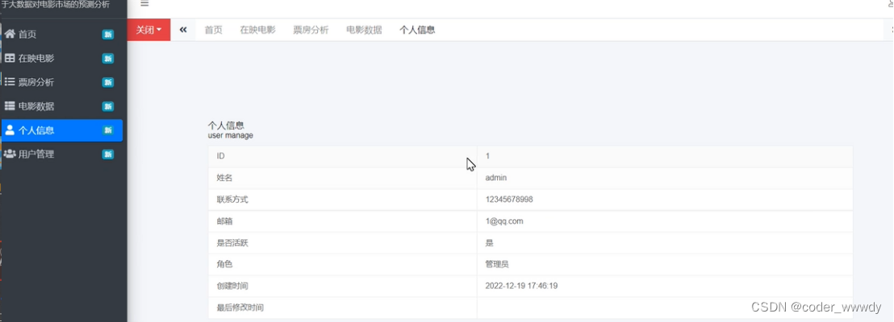Screen dimensions: 894x322
Task: Click the role value 管理员
Action: click(496, 265)
